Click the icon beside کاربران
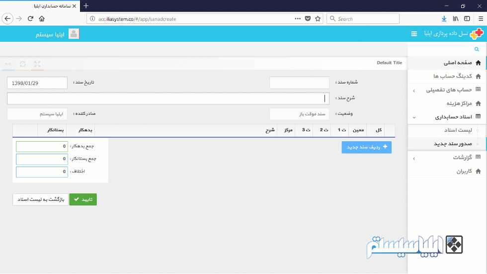The height and width of the screenshot is (274, 487). click(478, 171)
